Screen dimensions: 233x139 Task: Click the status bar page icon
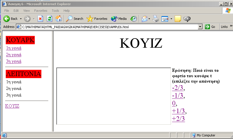coord(4,135)
